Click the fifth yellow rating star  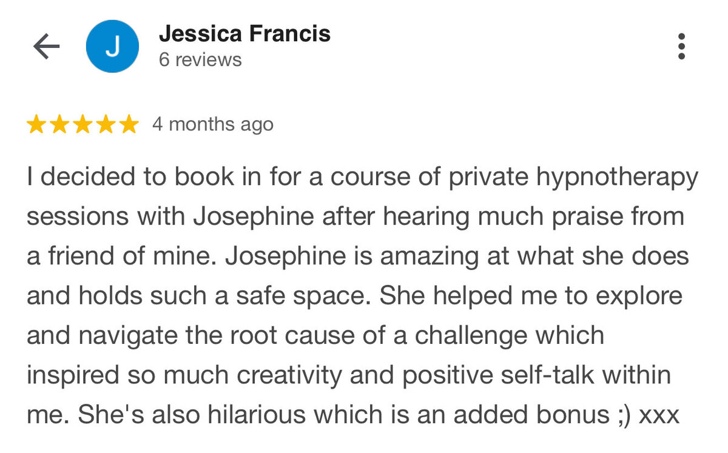click(128, 124)
